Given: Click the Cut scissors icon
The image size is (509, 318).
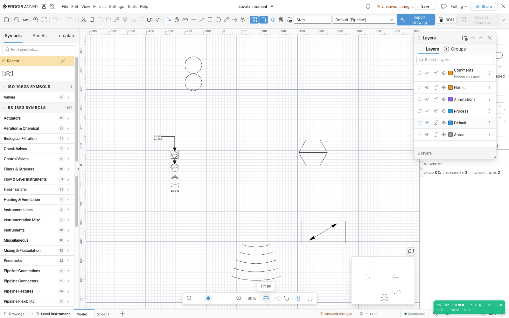Looking at the screenshot, I should [84, 20].
